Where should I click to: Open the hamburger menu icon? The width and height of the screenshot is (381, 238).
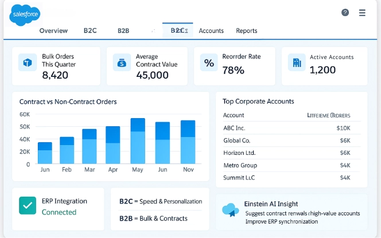tap(362, 13)
